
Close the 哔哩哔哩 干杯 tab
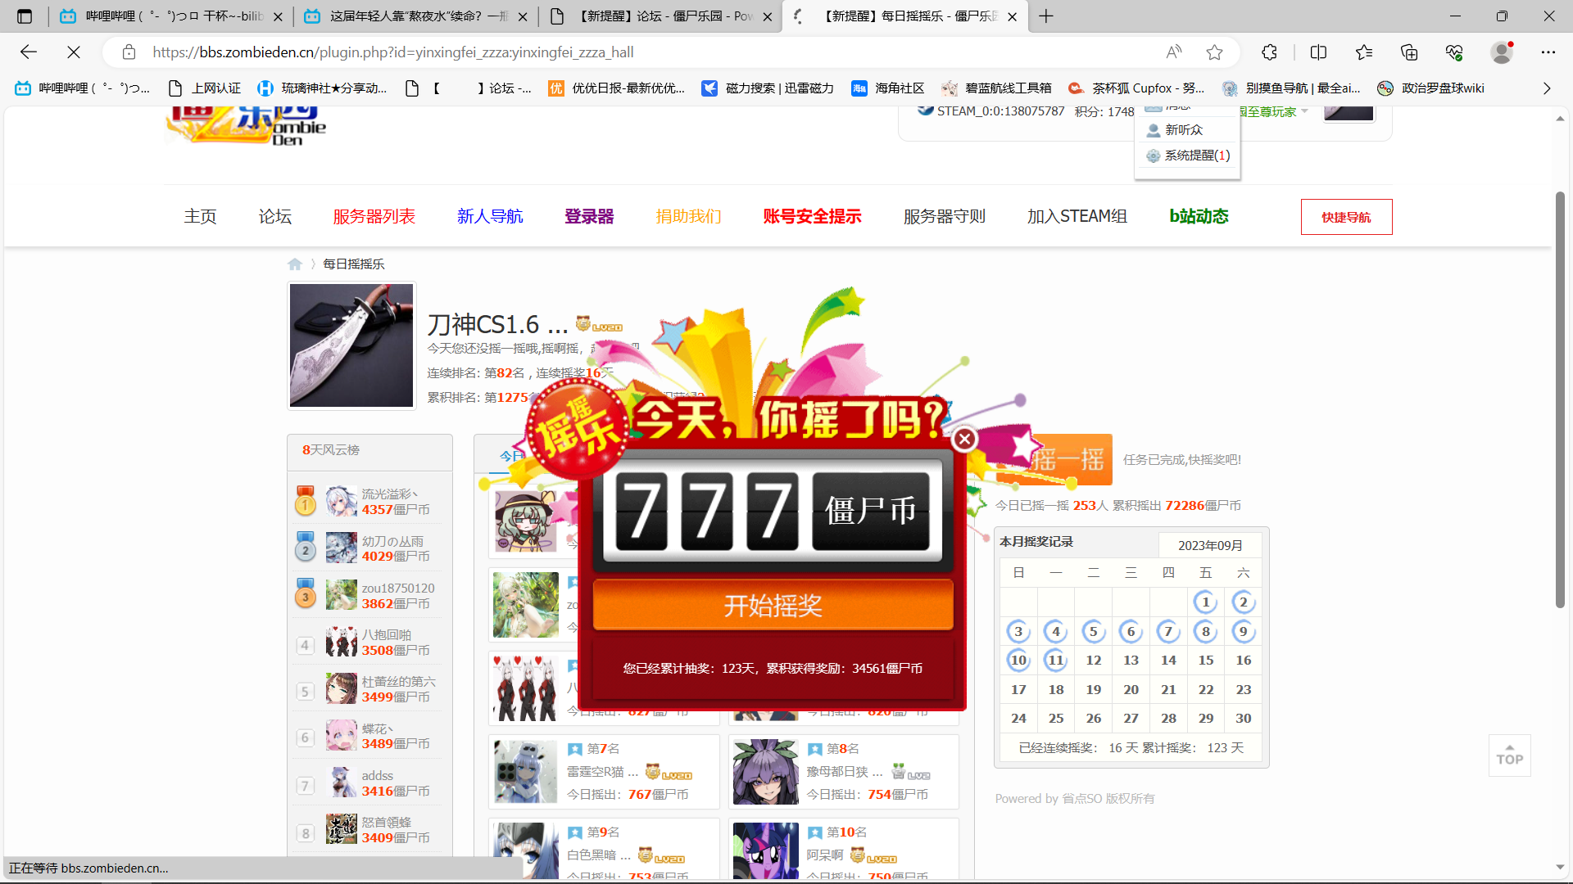pos(278,16)
